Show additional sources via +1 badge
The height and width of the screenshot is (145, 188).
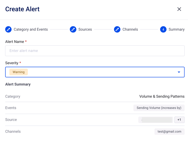point(179,120)
